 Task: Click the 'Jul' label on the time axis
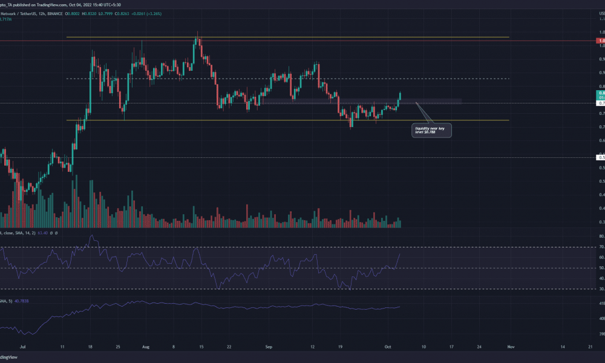pyautogui.click(x=23, y=347)
